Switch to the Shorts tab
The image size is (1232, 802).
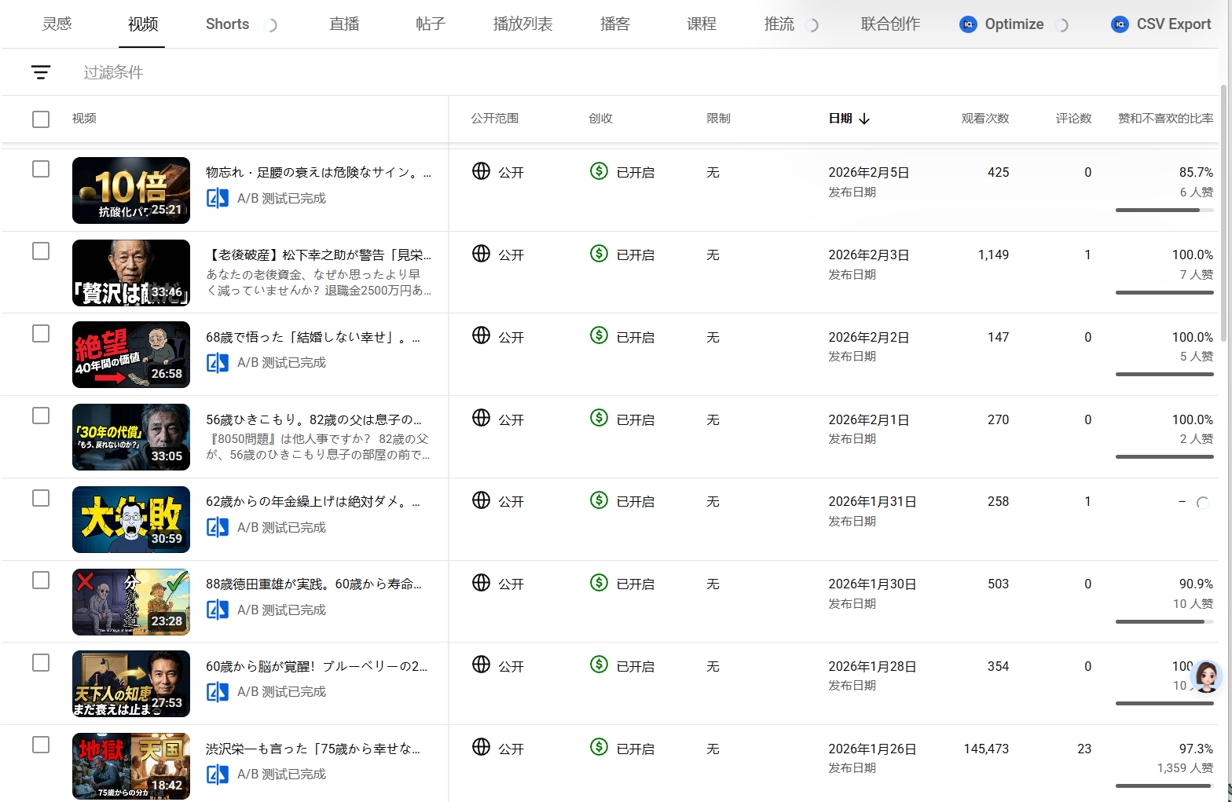(227, 24)
